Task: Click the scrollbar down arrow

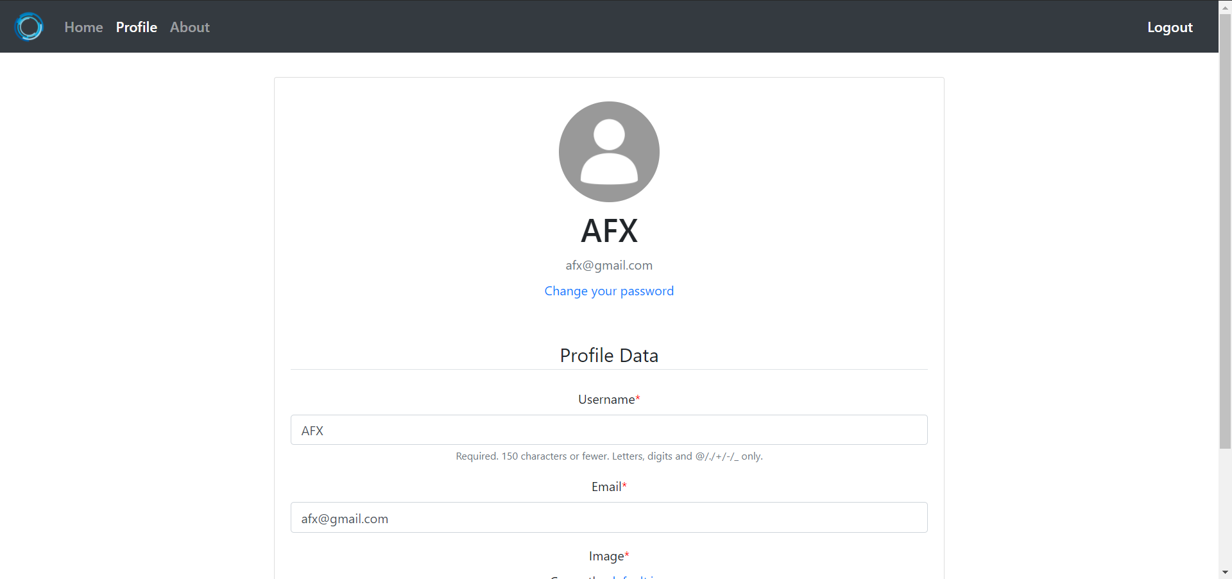Action: coord(1225,573)
